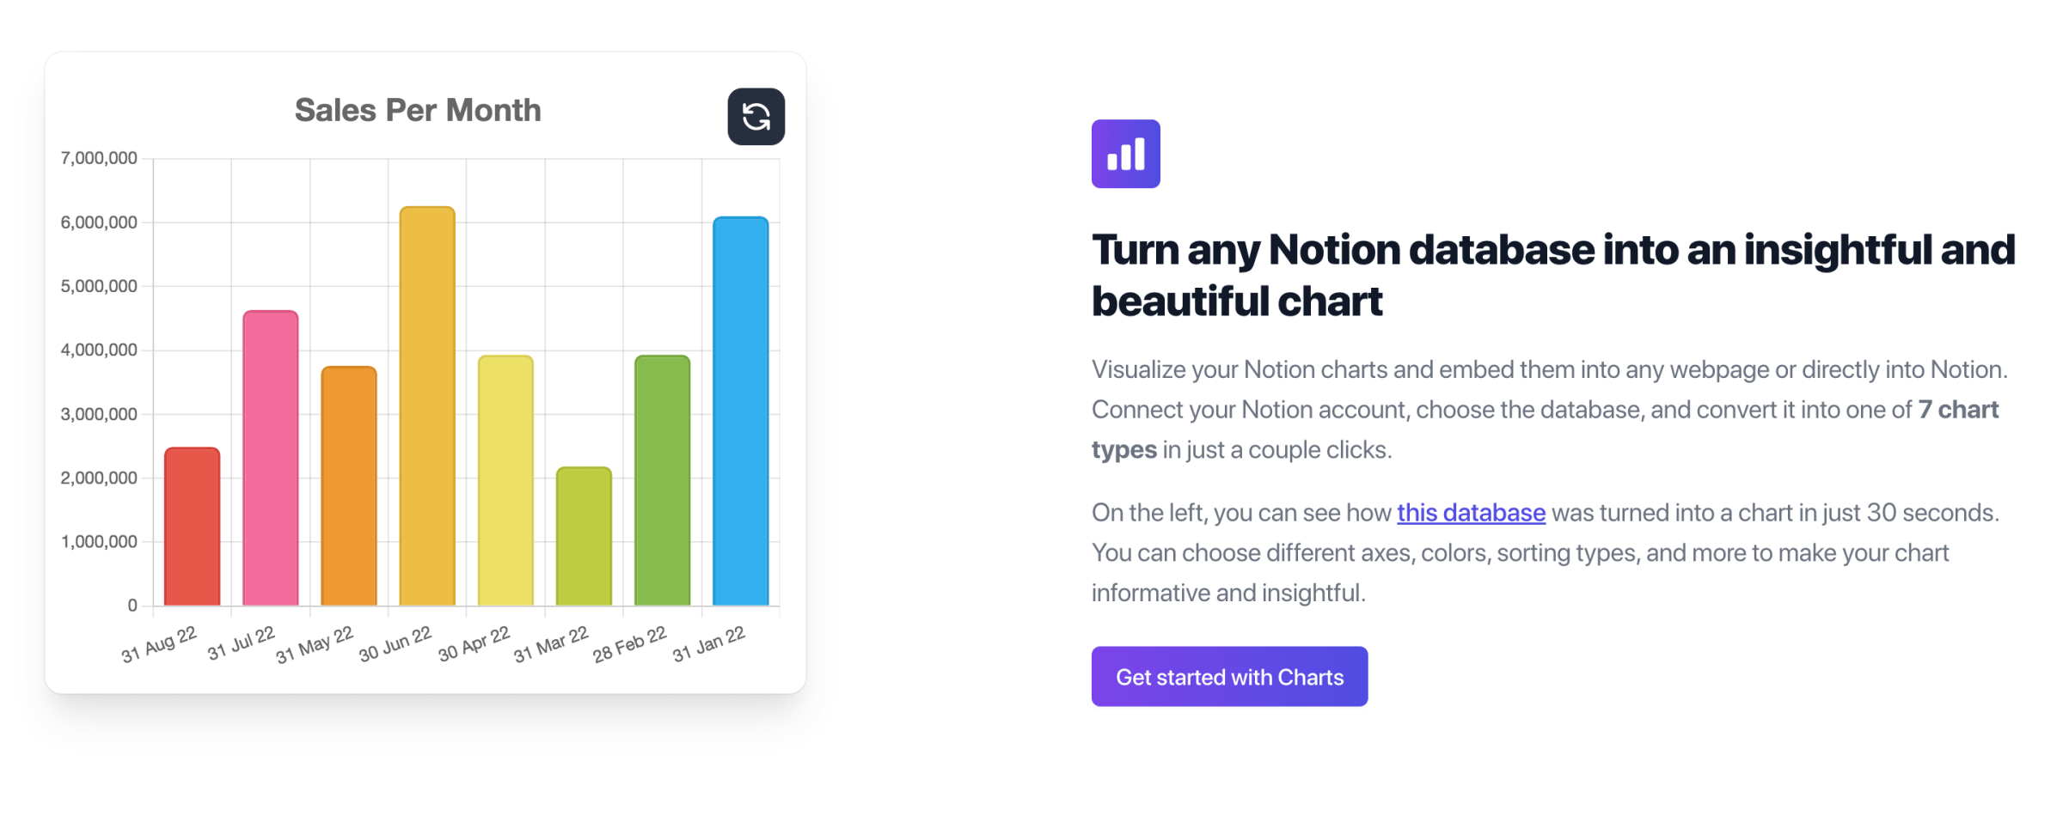The image size is (2063, 816).
Task: Click the purple bar chart logo icon
Action: 1125,154
